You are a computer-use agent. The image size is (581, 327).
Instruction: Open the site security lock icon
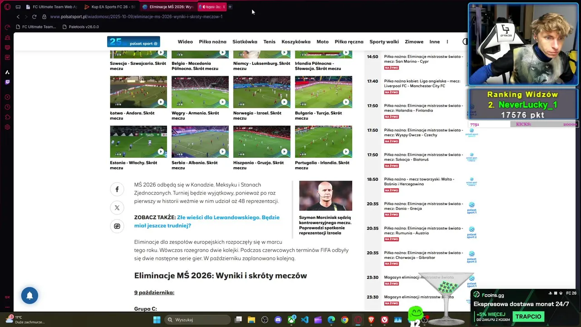pos(44,17)
